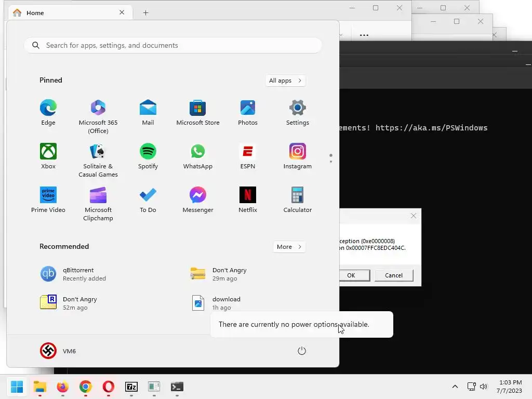Show hidden system tray icons
The width and height of the screenshot is (532, 399).
(455, 387)
